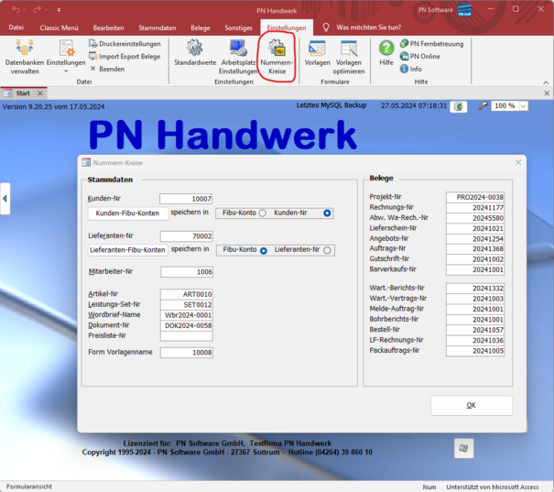Viewport: 554px width, 492px height.
Task: Collapse the ribbon with the chevron
Action: (x=546, y=82)
